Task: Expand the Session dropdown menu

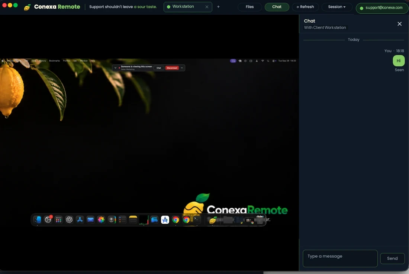Action: pos(336,7)
